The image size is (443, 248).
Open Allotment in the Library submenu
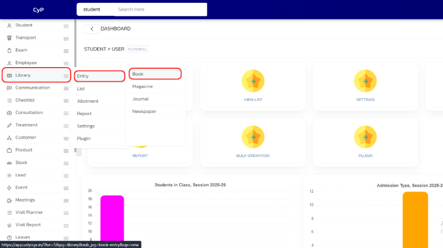[x=88, y=101]
